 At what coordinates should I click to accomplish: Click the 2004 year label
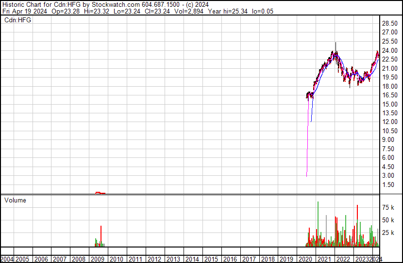click(7, 259)
